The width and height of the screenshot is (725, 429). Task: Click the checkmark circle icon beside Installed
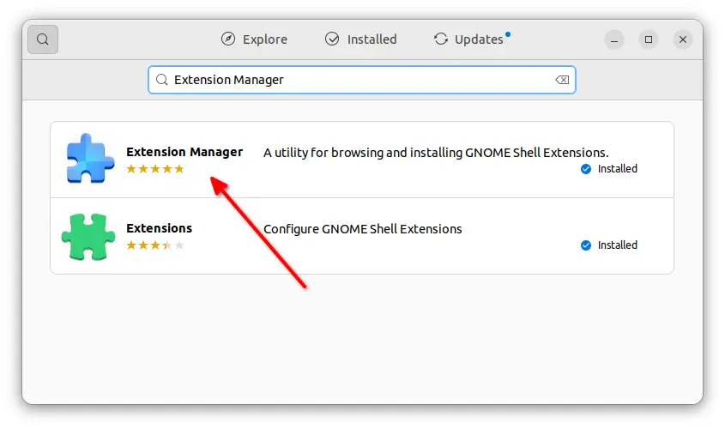[x=332, y=39]
